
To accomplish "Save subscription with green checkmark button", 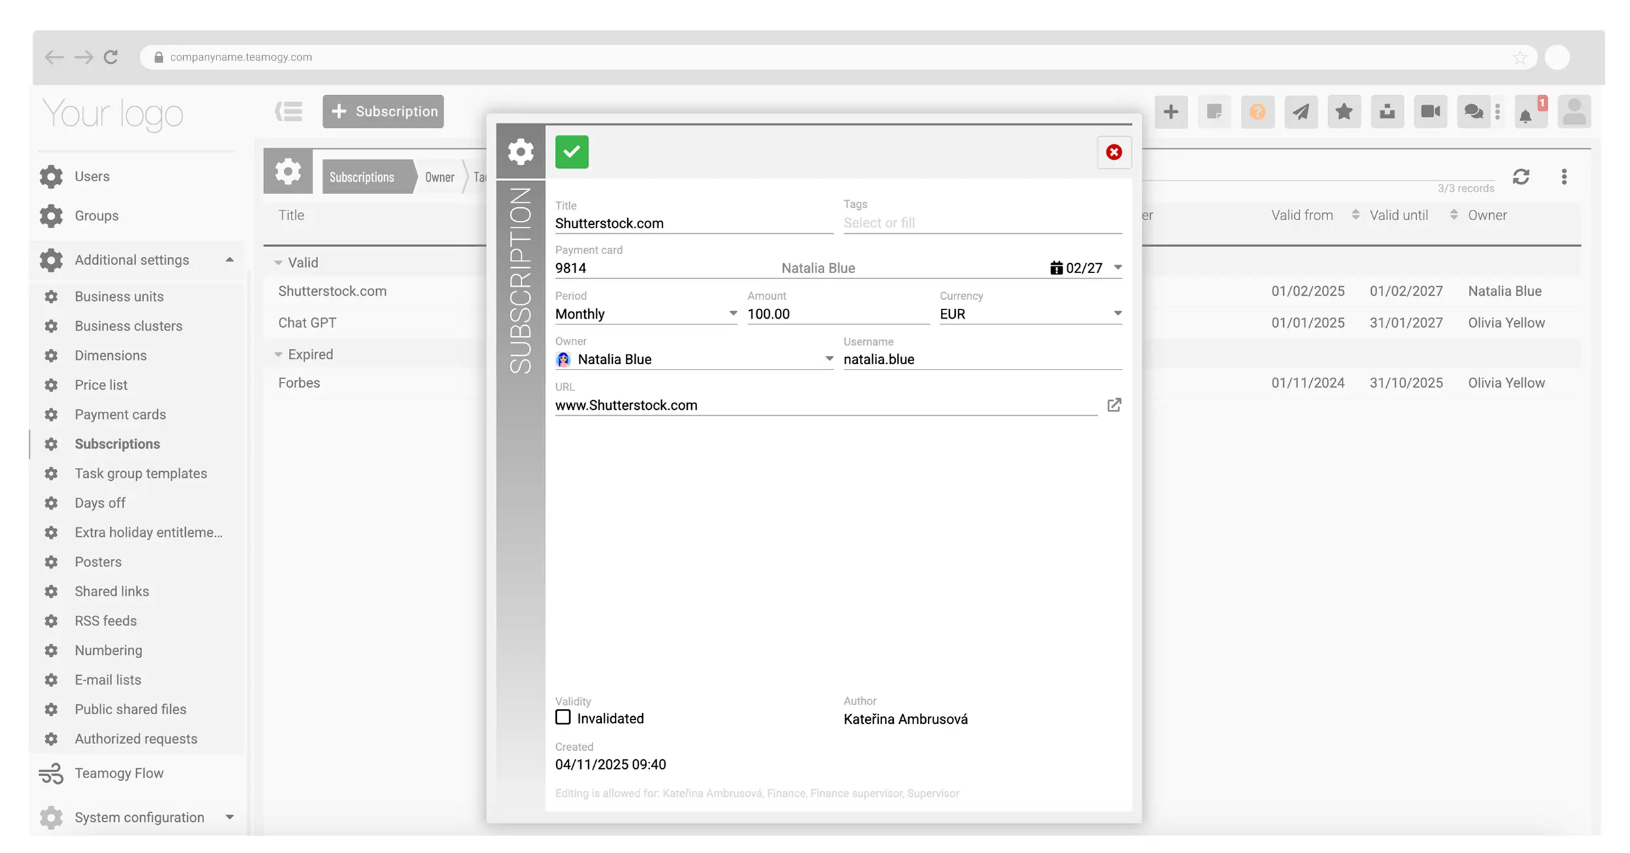I will [571, 152].
